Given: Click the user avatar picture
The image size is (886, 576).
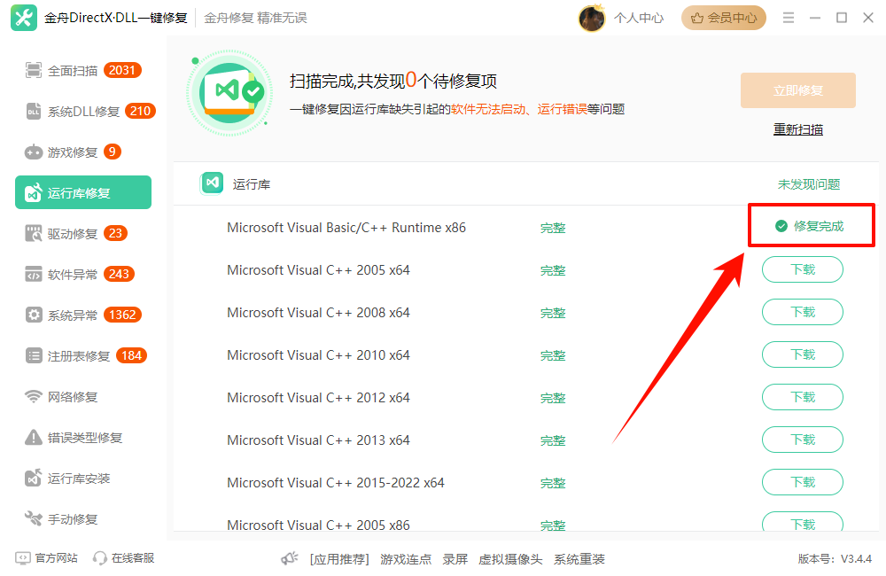Looking at the screenshot, I should [x=592, y=18].
